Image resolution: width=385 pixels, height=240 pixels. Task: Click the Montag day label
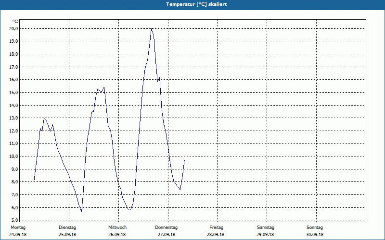coord(18,228)
